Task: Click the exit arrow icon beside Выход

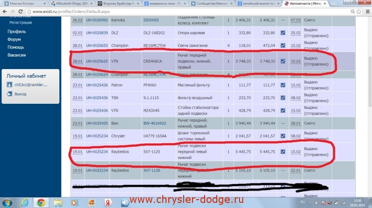Action: pos(9,94)
